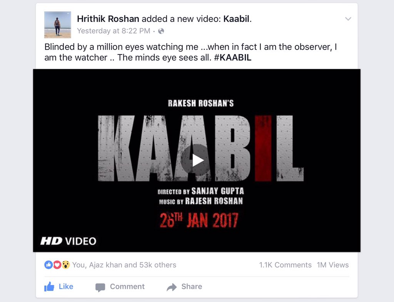Screen dimensions: 394x302
Task: Click the Share button text
Action: tap(192, 287)
